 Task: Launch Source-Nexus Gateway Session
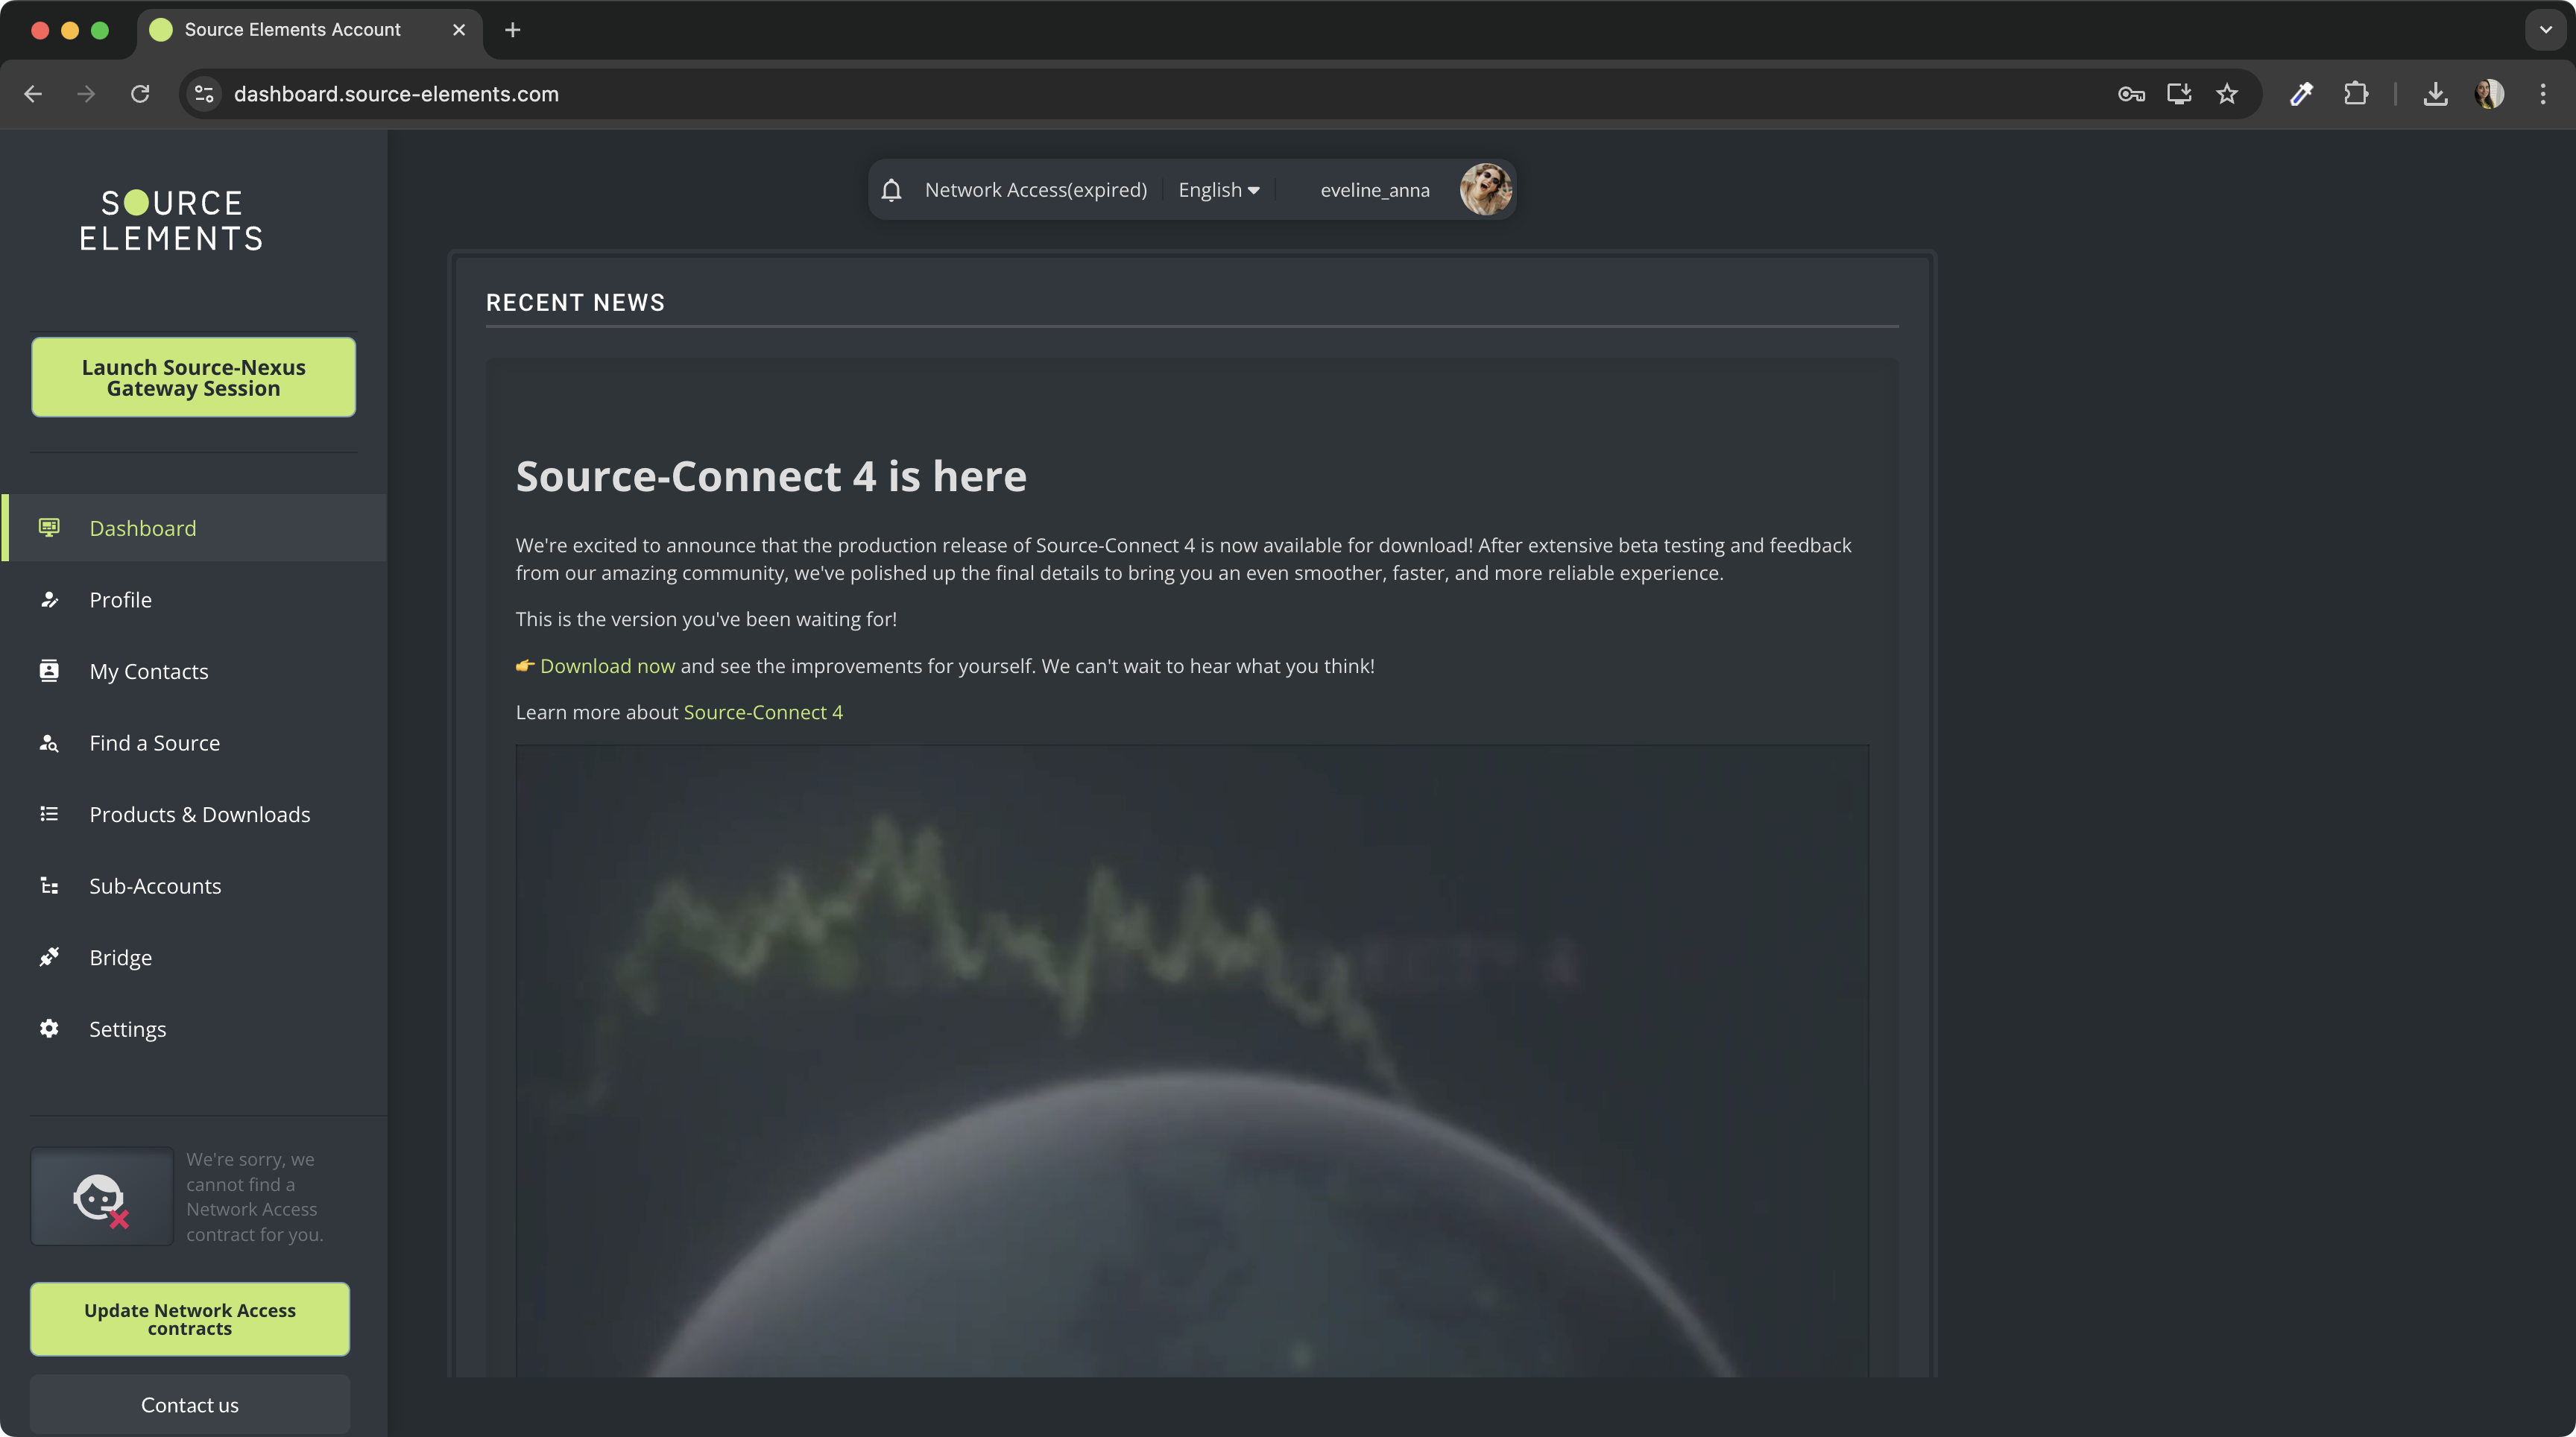[x=193, y=377]
